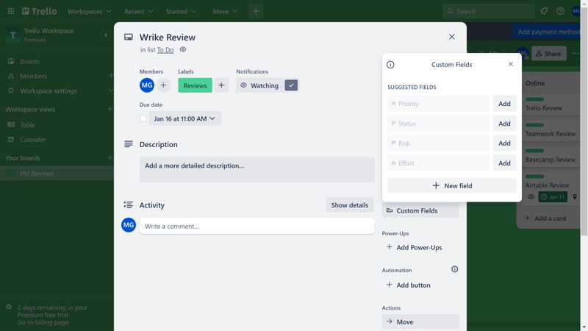Click the Watching checkmark indicator
This screenshot has width=588, height=331.
click(x=291, y=85)
